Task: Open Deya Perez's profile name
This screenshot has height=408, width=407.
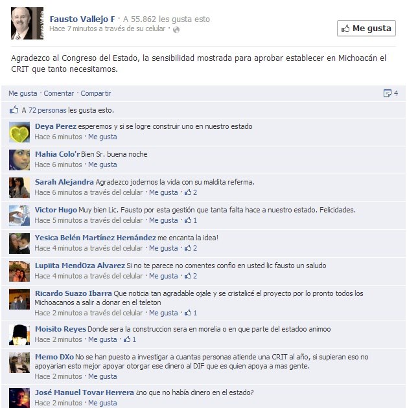Action: 56,126
